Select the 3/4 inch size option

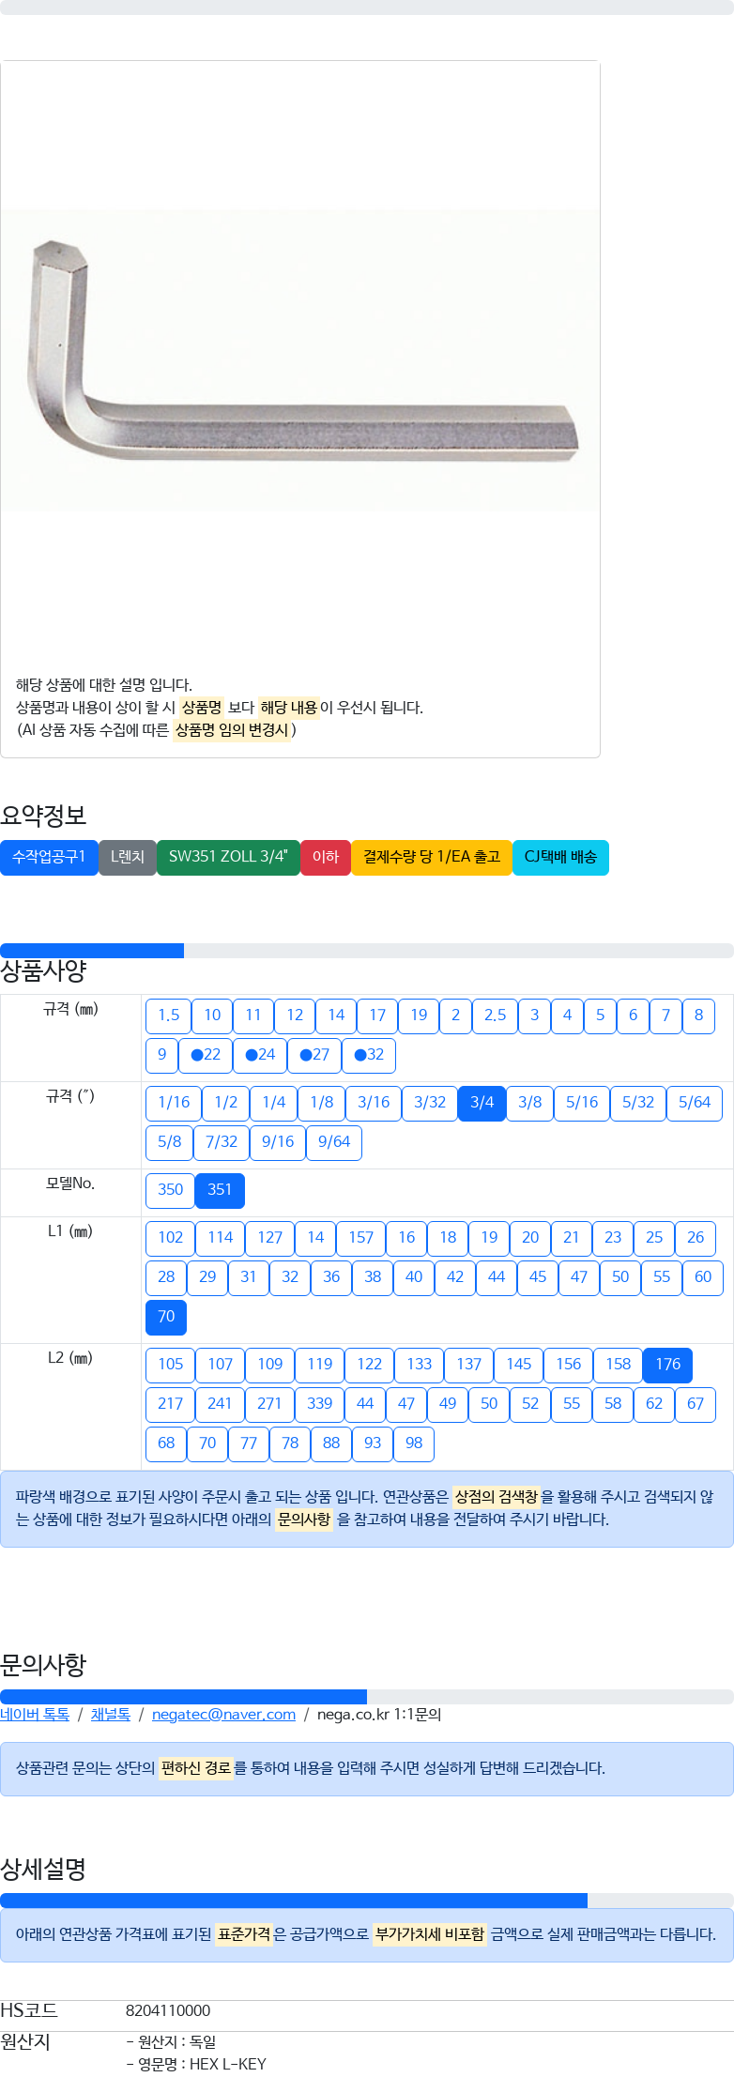482,1103
